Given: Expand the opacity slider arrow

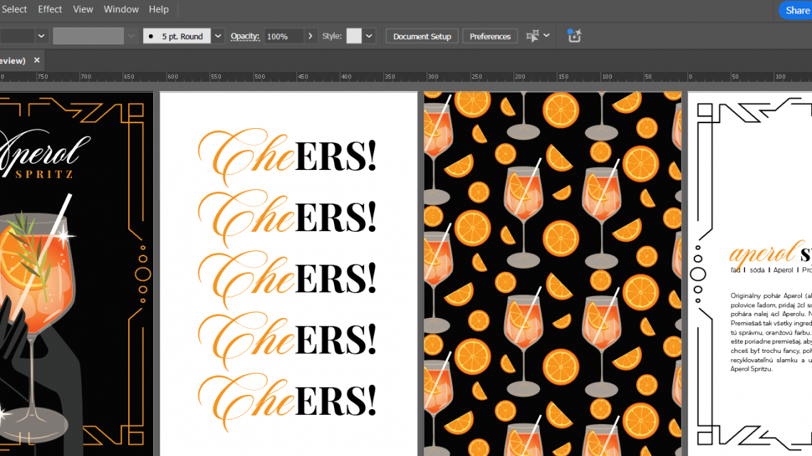Looking at the screenshot, I should pyautogui.click(x=310, y=36).
